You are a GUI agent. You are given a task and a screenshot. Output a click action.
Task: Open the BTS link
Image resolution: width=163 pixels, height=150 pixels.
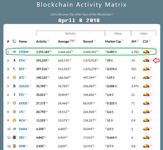[21, 69]
